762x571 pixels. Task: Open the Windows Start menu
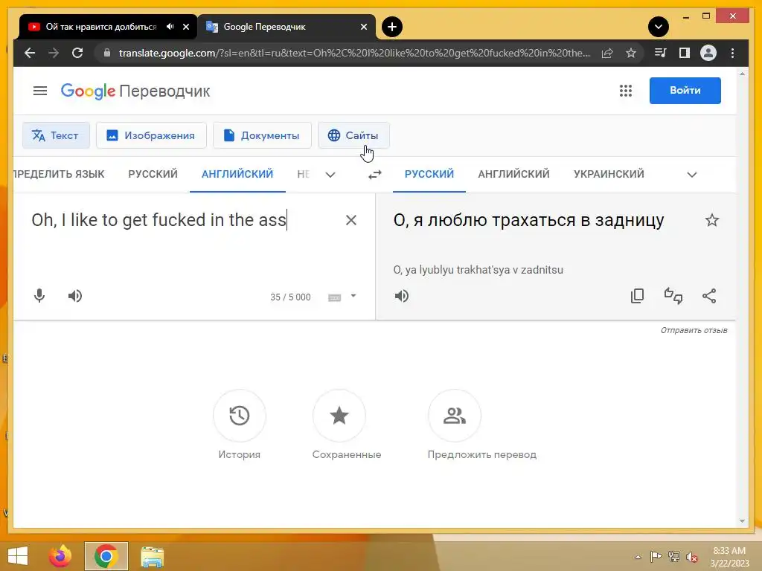point(18,556)
